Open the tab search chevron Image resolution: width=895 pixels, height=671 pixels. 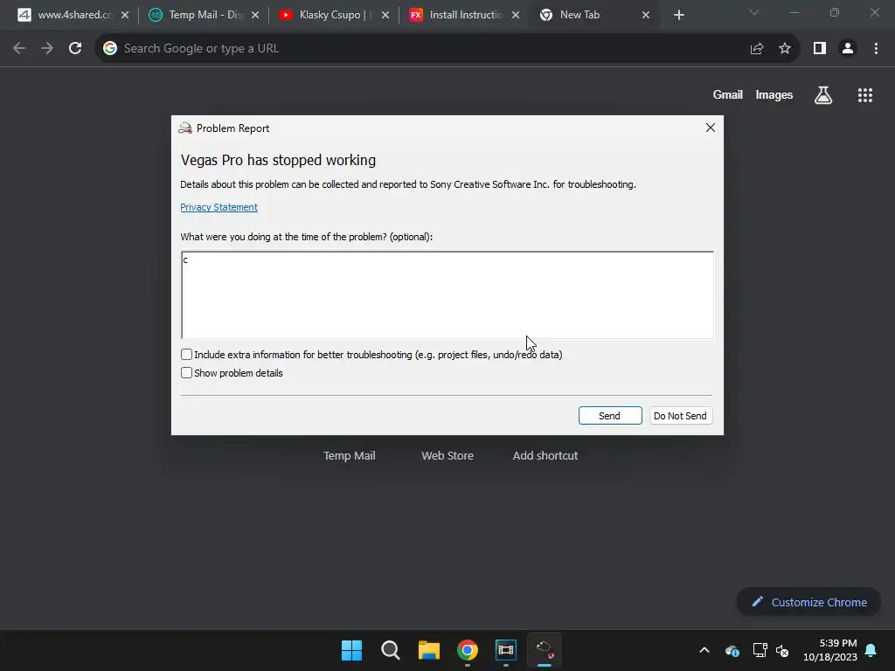click(x=754, y=12)
